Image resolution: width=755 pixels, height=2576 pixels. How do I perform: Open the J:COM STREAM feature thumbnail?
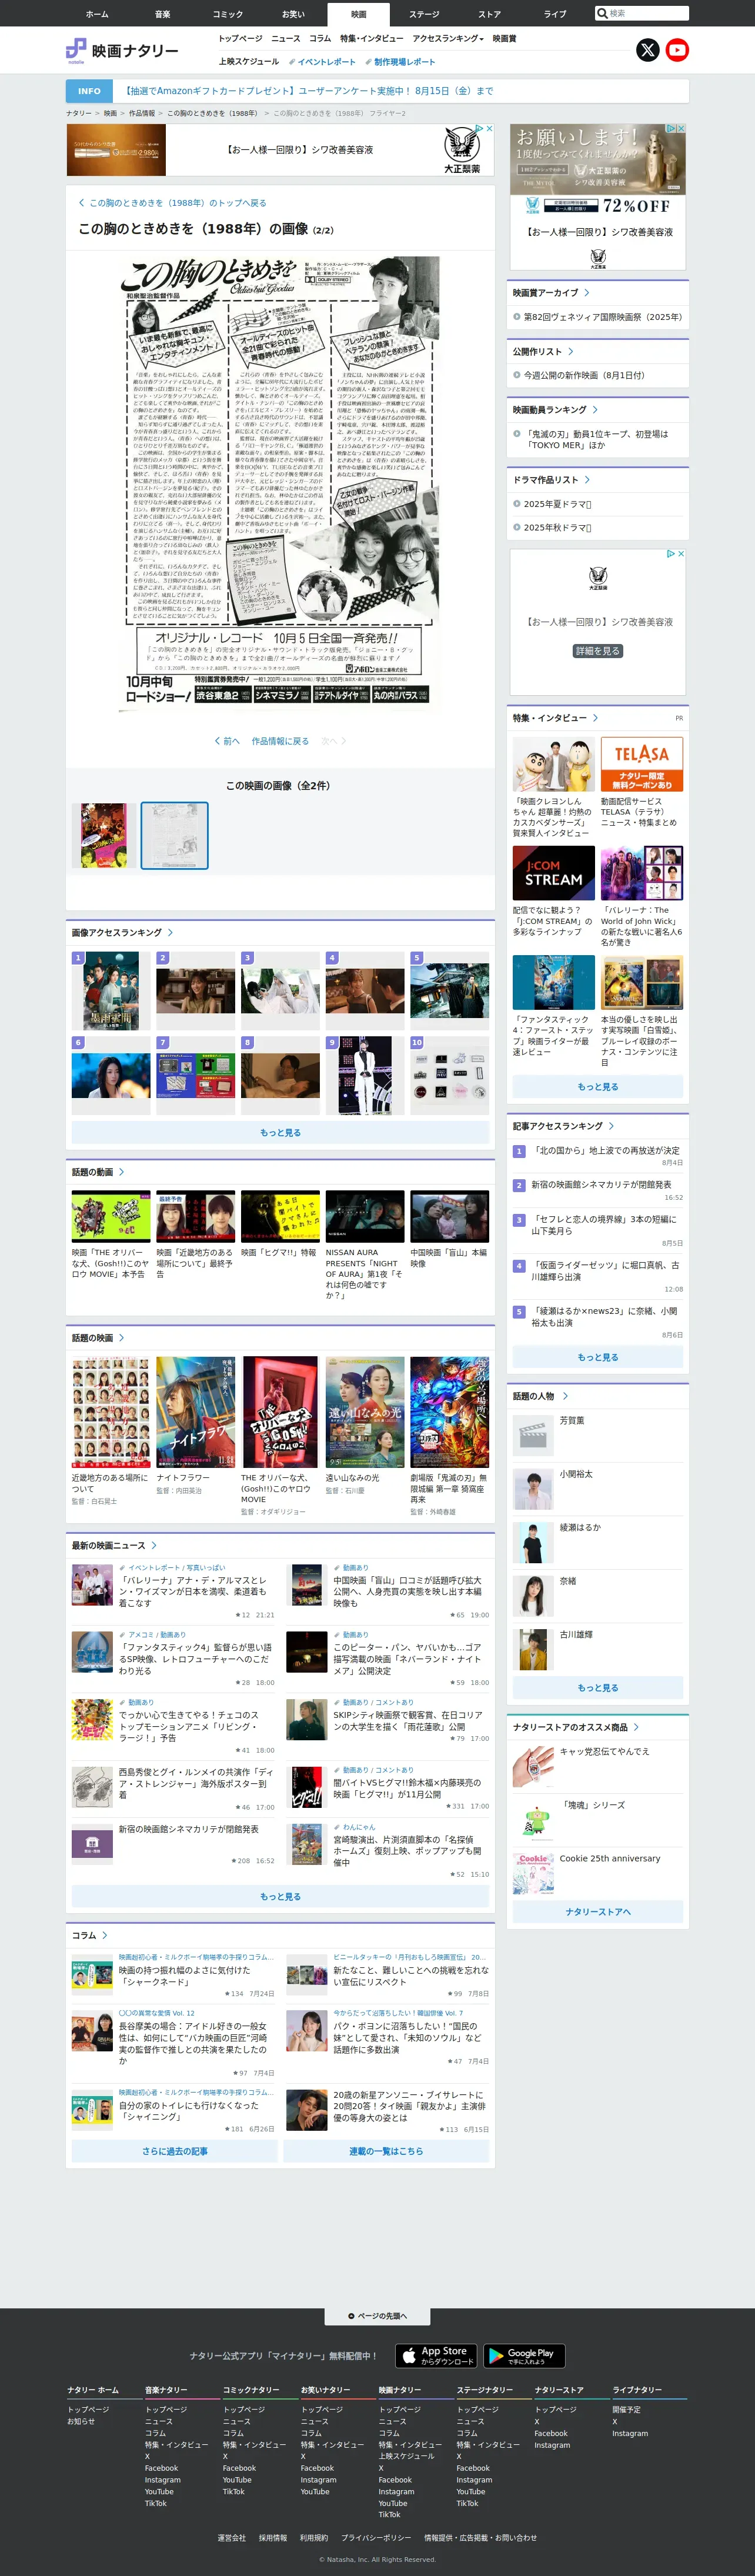tap(554, 873)
